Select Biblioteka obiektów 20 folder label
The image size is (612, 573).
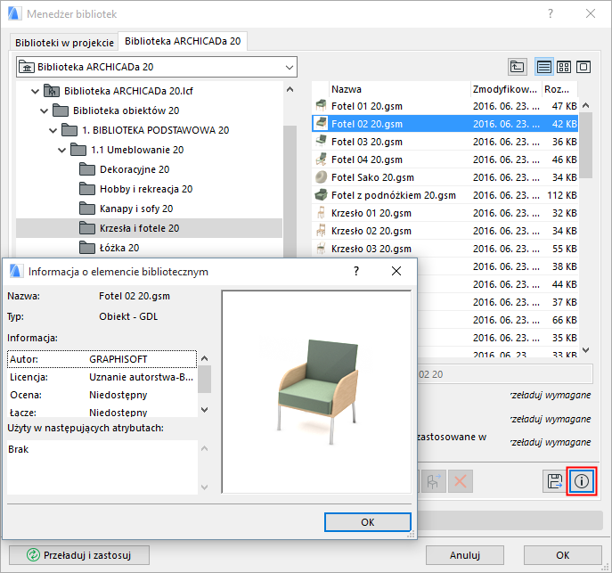126,111
